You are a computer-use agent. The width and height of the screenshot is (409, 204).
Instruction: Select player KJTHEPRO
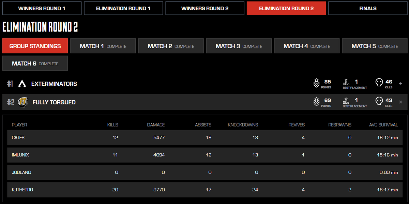22,190
